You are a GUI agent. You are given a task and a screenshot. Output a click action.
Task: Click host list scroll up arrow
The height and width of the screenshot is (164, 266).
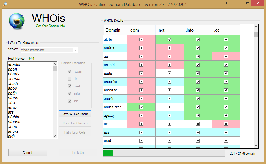tap(54, 64)
